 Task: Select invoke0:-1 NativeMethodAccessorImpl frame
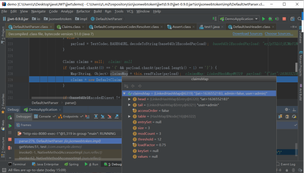coord(68,152)
